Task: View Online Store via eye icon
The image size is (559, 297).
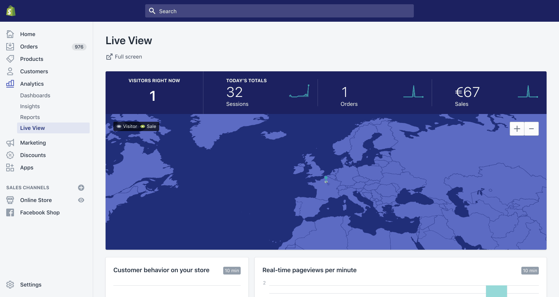Action: 81,200
